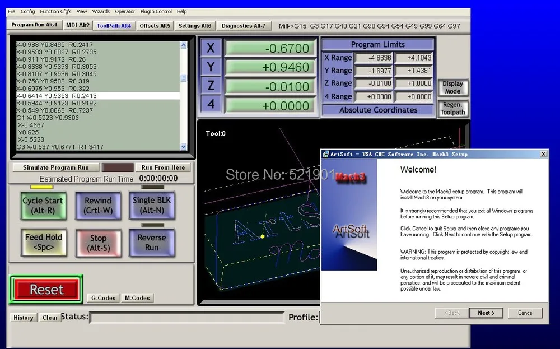
Task: Open the File menu
Action: pos(11,11)
